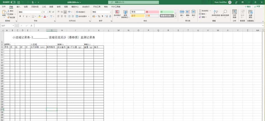Select column header G

(x=52, y=30)
